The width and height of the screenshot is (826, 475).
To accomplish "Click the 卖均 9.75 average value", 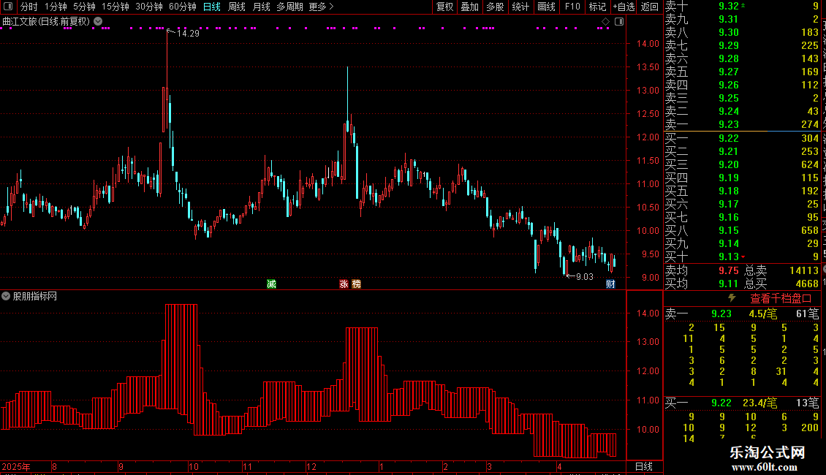I will point(729,270).
